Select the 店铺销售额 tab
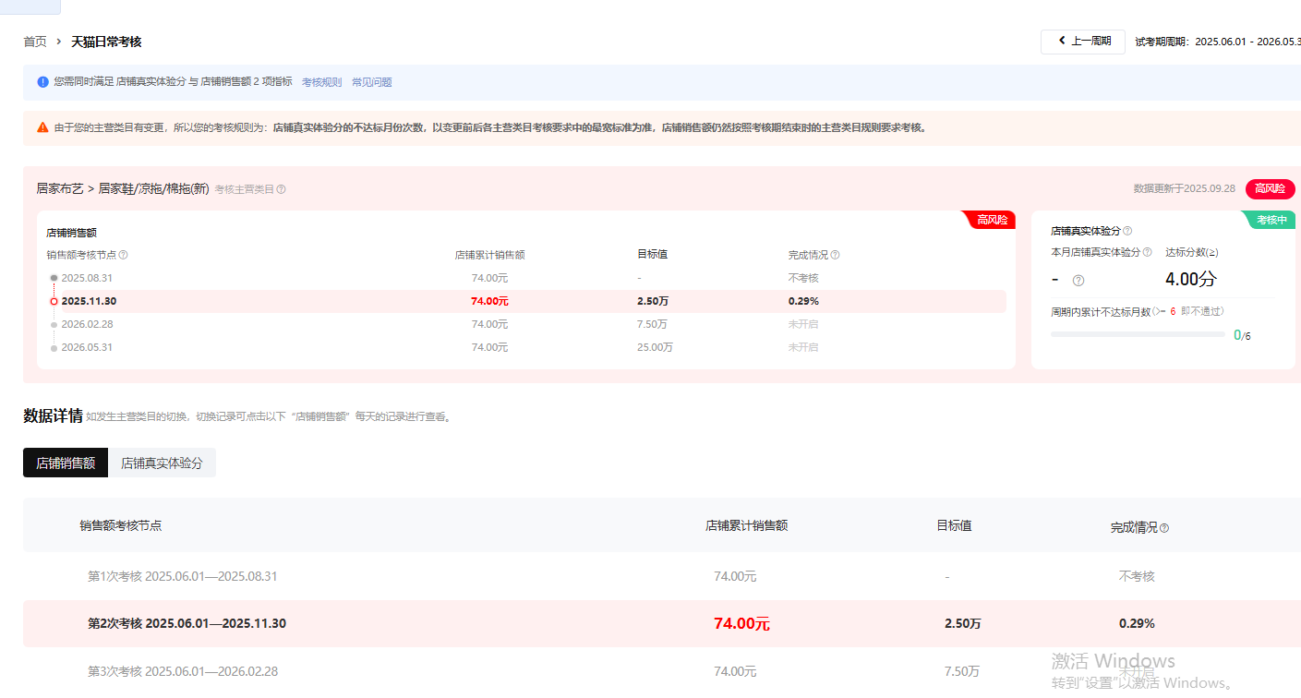 [66, 463]
